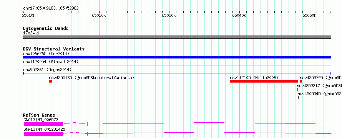342x138 pixels.
Task: Click the nsv1066765 (Coe2014) thick blue bar
Action: pos(177,57)
